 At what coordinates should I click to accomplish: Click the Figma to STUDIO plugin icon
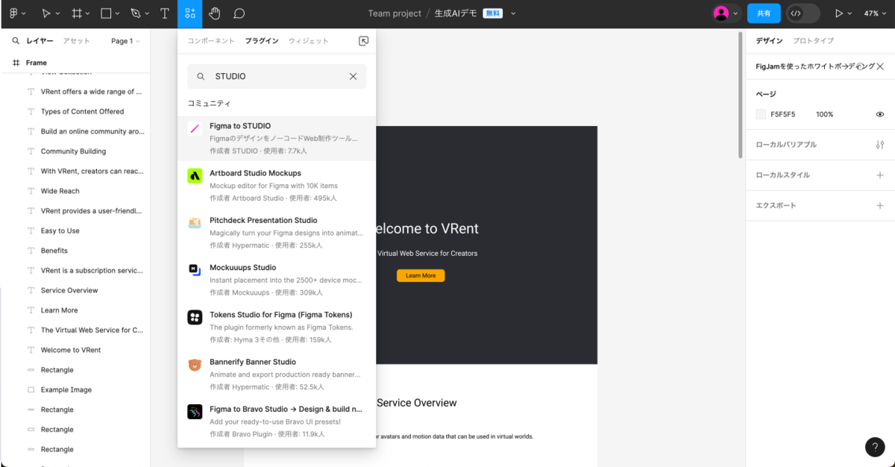tap(195, 128)
